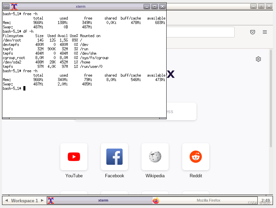
Task: Click the xterm X logo in title bar
Action: pyautogui.click(x=14, y=7)
